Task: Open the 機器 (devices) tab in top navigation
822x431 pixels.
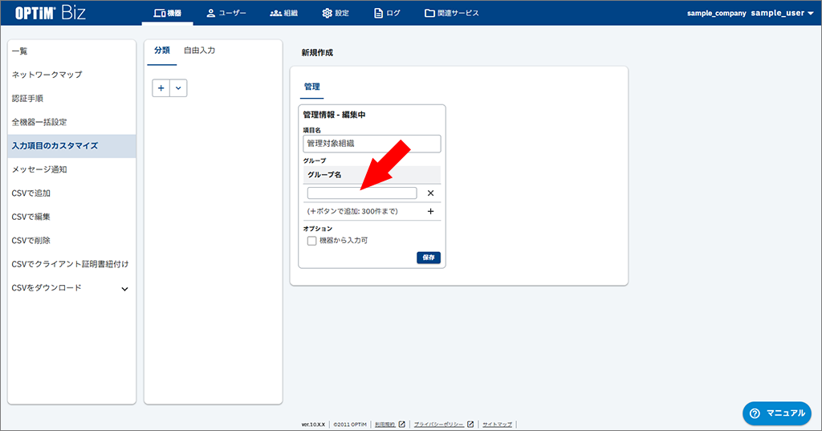Action: coord(167,13)
